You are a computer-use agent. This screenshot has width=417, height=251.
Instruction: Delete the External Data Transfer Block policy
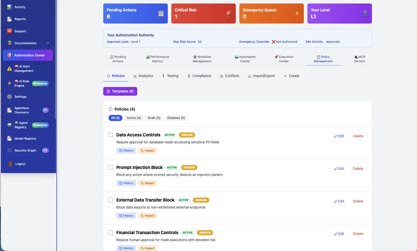coord(358,201)
